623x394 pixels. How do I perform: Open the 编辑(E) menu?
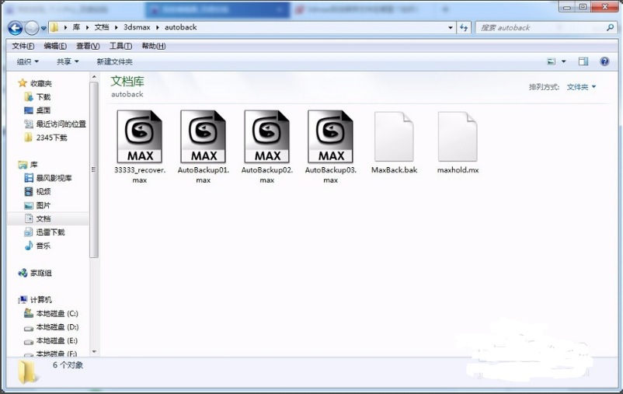55,46
